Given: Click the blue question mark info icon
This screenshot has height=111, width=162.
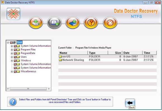Looking at the screenshot, I should (13, 102).
